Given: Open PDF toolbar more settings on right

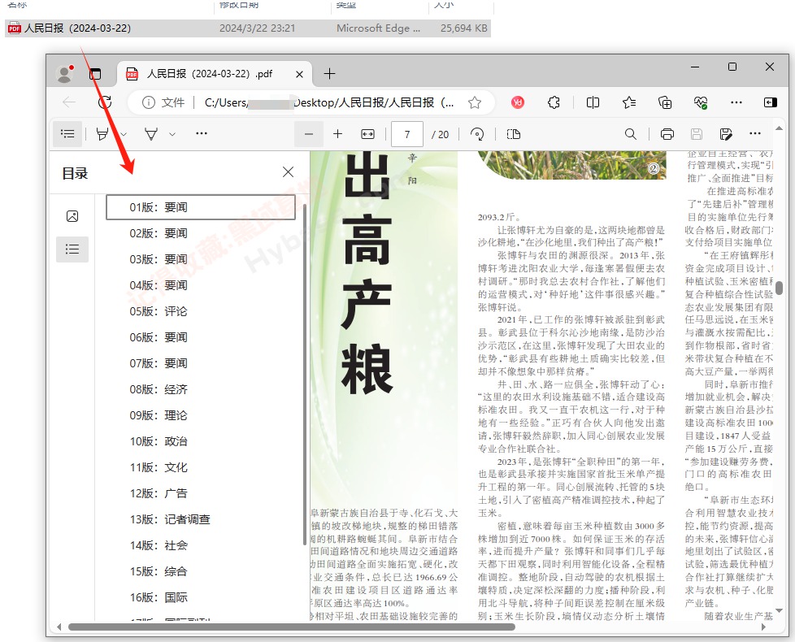Looking at the screenshot, I should (x=755, y=134).
